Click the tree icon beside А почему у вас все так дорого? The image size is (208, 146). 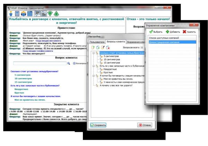point(97,85)
